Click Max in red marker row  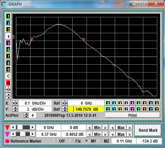(121, 128)
